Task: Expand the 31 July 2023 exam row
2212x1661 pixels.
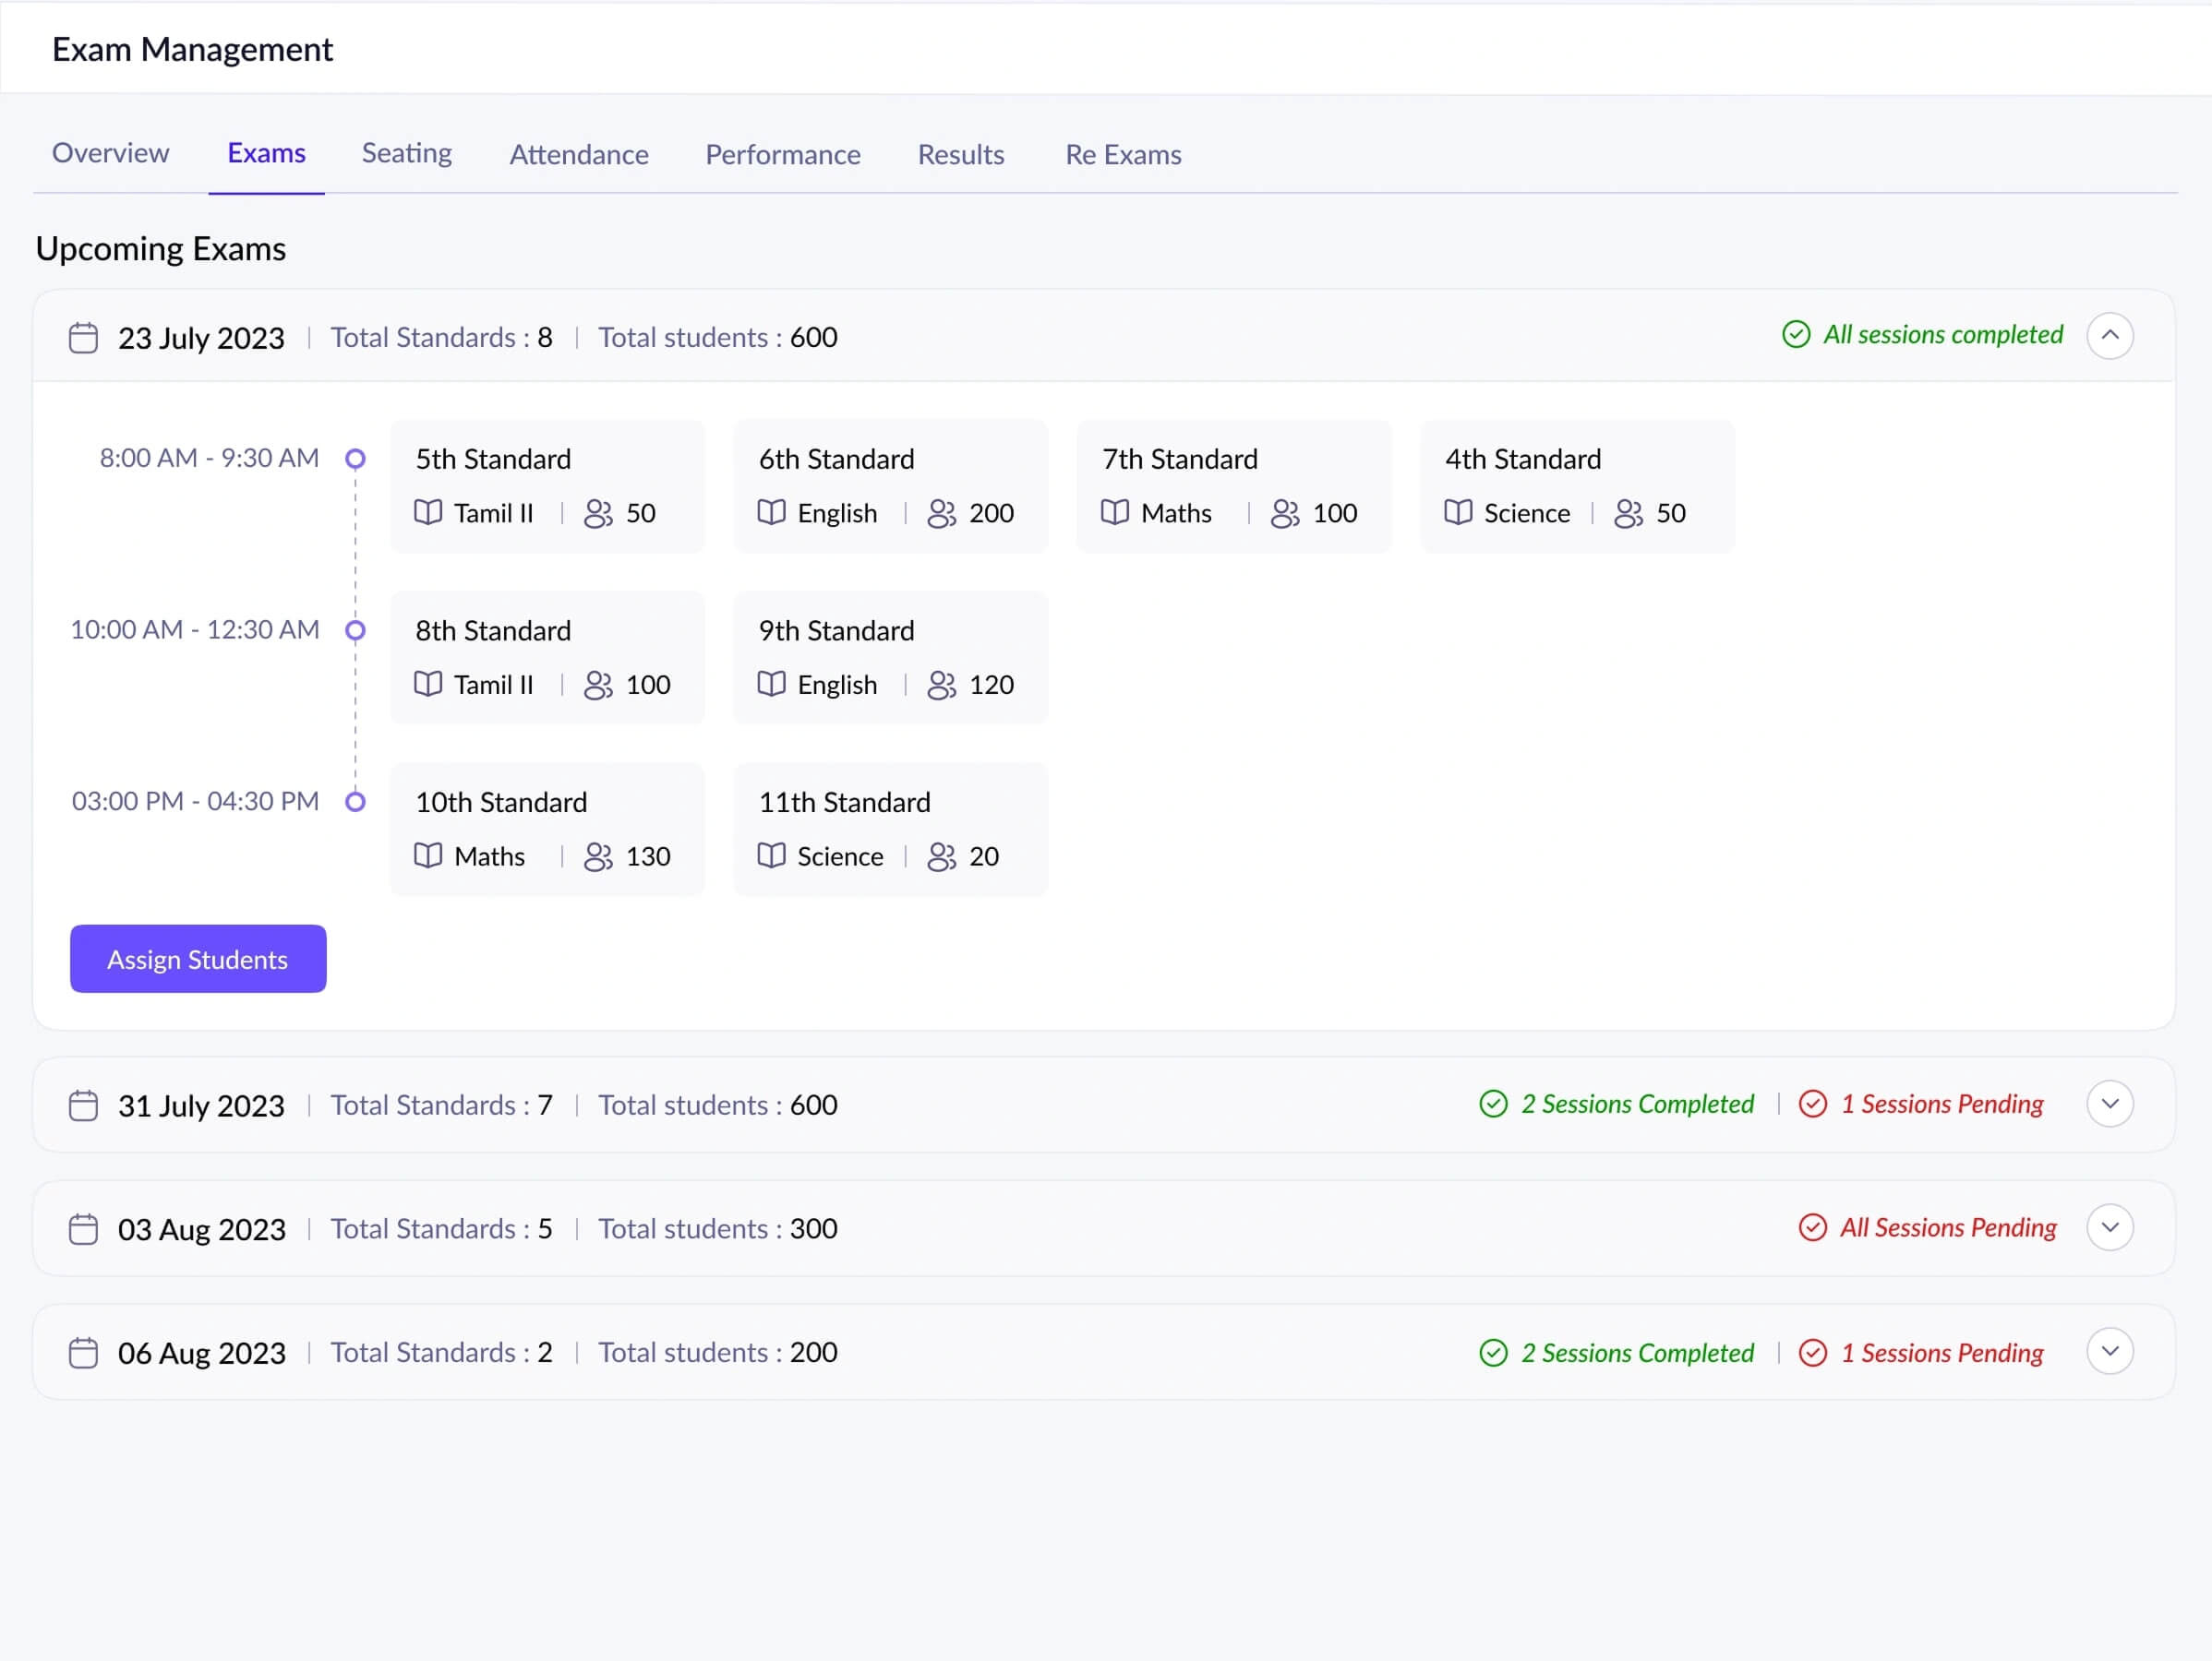Action: click(2110, 1105)
